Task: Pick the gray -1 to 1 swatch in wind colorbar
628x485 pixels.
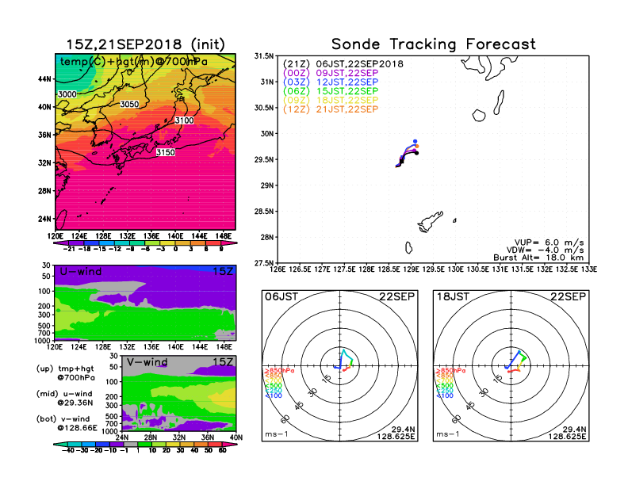Action: tap(130, 444)
